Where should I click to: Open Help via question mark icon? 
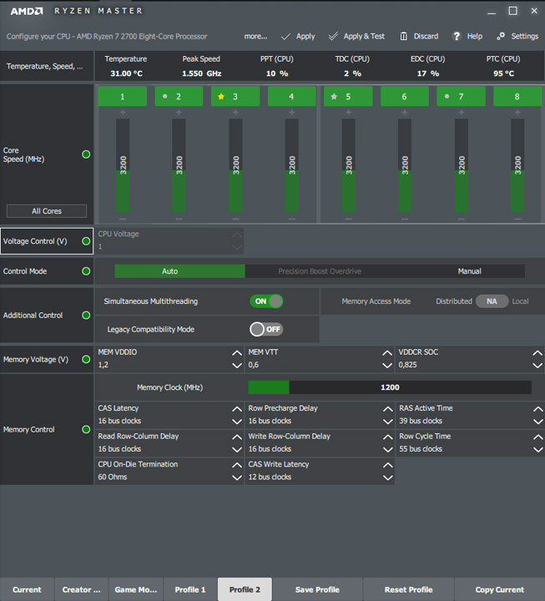(x=457, y=37)
